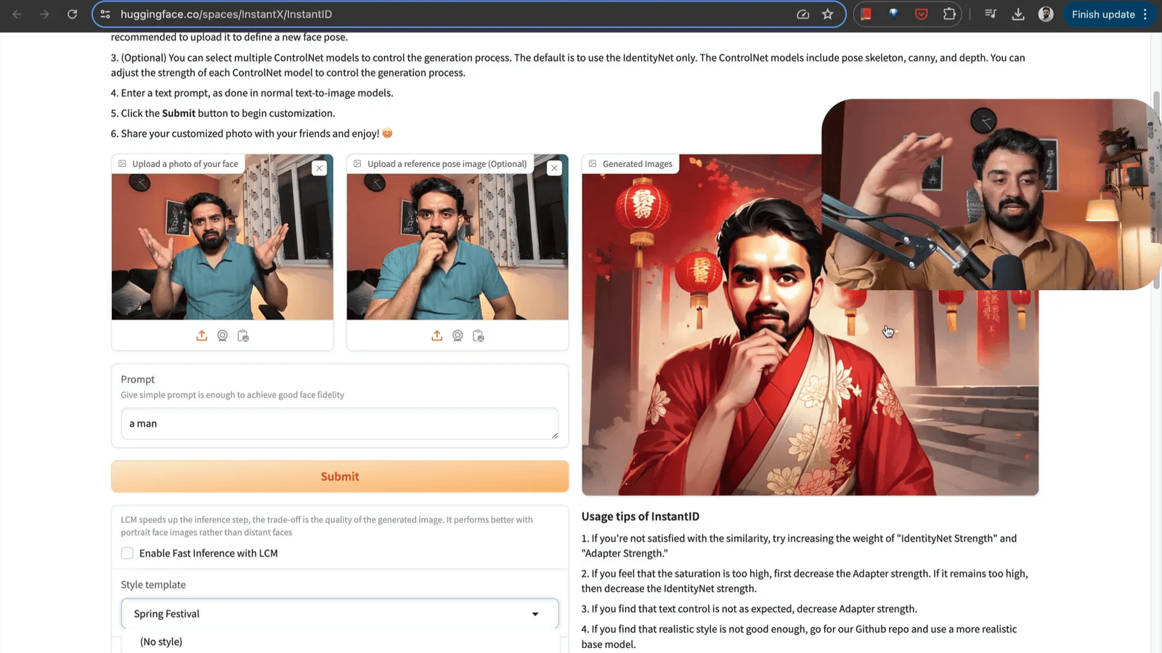Switch to the Generated Images panel
Image resolution: width=1162 pixels, height=653 pixels.
(x=637, y=163)
